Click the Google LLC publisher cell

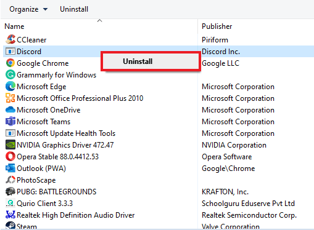pyautogui.click(x=220, y=63)
